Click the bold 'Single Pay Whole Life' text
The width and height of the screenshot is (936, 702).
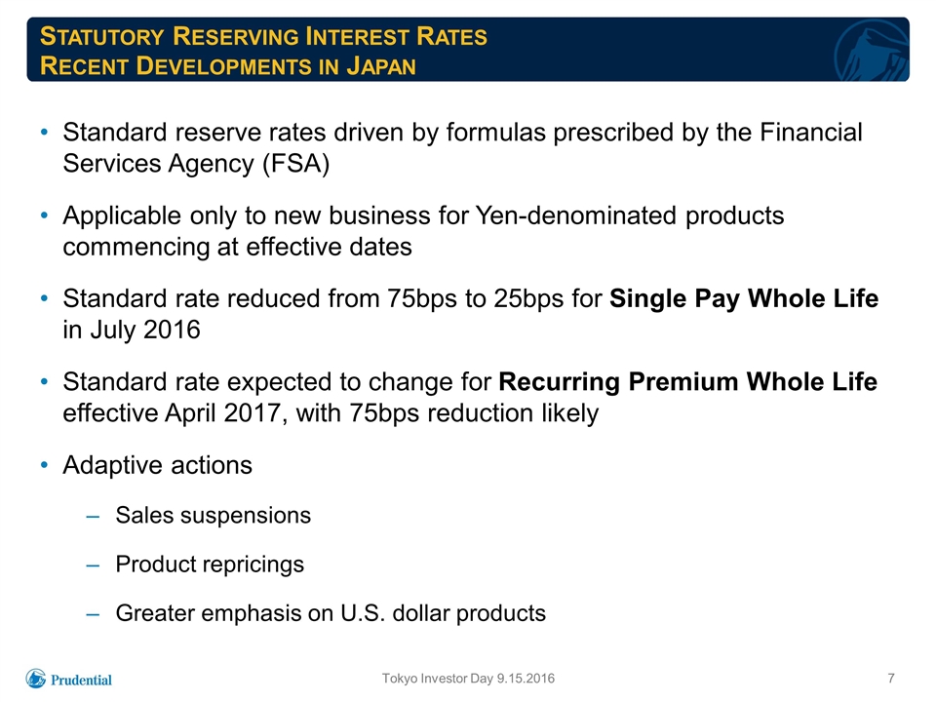744,298
